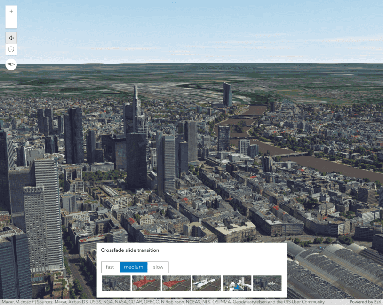
Task: Open the fifth slide with blue footprint
Action: pyautogui.click(x=237, y=283)
